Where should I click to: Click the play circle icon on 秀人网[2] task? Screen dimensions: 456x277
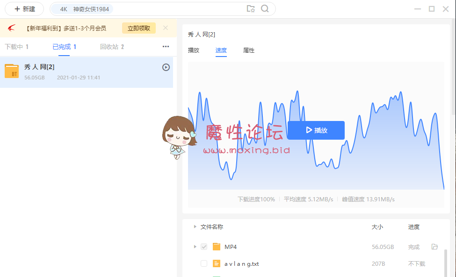[166, 67]
